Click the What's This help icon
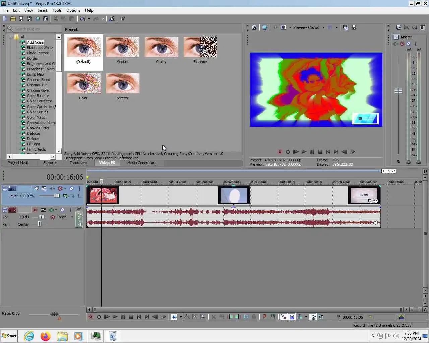The height and width of the screenshot is (343, 429). (x=123, y=19)
